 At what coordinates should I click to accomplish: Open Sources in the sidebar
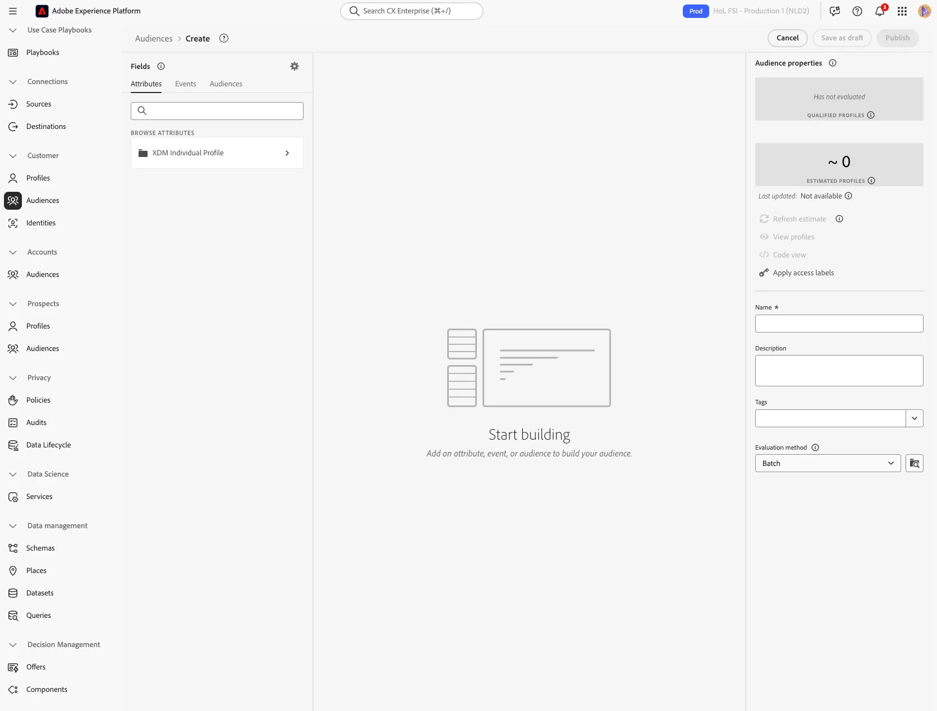click(39, 104)
